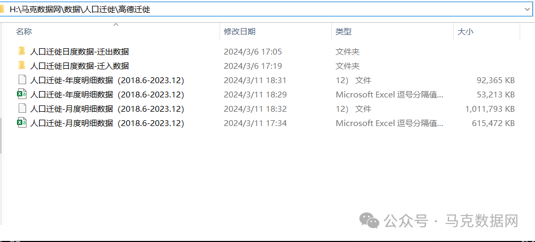Click the "12) 文件" type beside 1,011,793 KB
This screenshot has height=242, width=535.
(x=354, y=109)
